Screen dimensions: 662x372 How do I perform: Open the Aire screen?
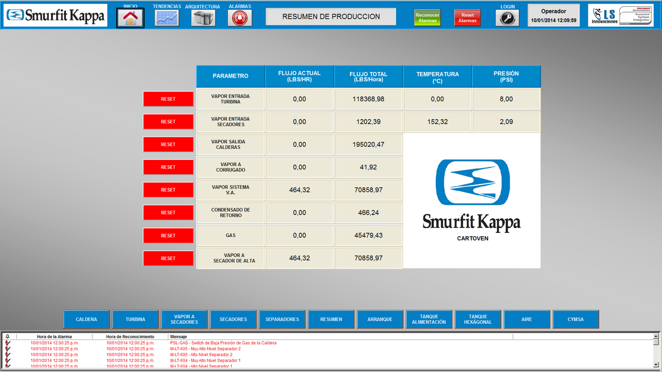[526, 319]
